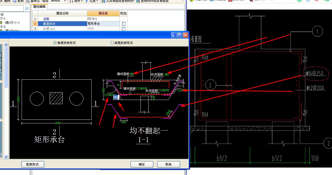Switch to the 属性编辑 tab
This screenshot has width=332, height=175.
pyautogui.click(x=39, y=7)
